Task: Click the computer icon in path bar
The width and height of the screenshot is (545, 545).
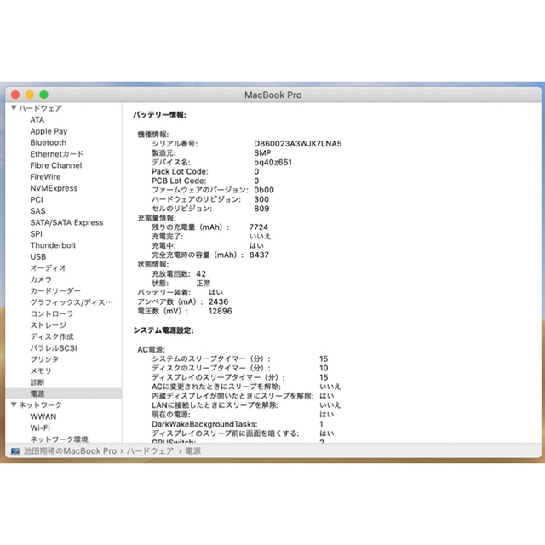Action: (x=15, y=451)
